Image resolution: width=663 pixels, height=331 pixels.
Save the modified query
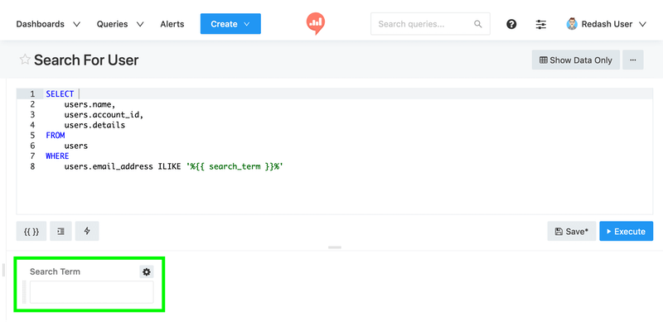point(571,232)
